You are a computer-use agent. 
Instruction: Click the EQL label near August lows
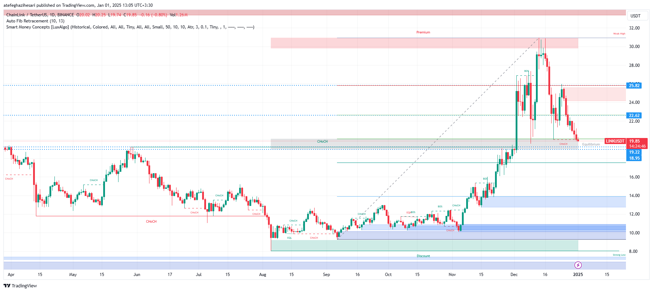coord(289,238)
